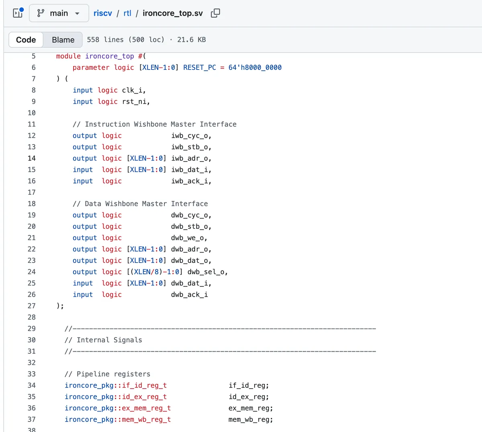This screenshot has height=432, width=482.
Task: Click the Instruction Wishbone Master Interface comment
Action: point(155,124)
